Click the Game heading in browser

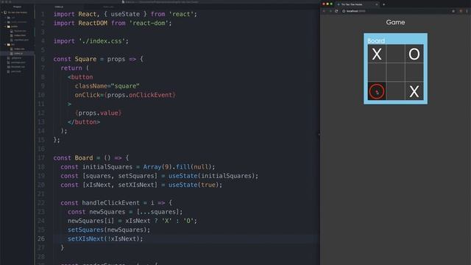coord(395,22)
